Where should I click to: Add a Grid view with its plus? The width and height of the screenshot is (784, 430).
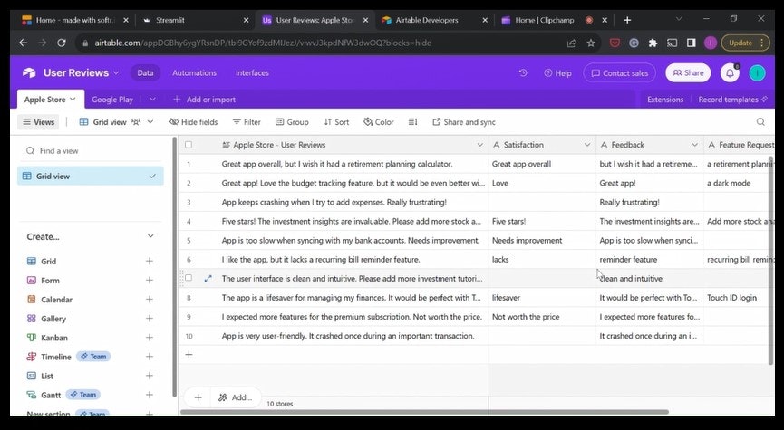pos(149,262)
